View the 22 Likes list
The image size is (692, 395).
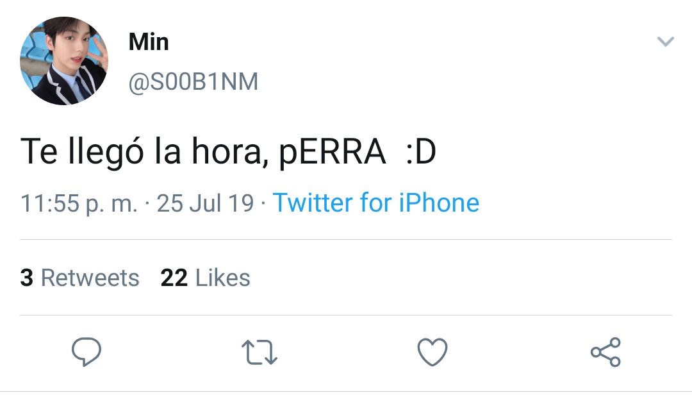(x=206, y=278)
